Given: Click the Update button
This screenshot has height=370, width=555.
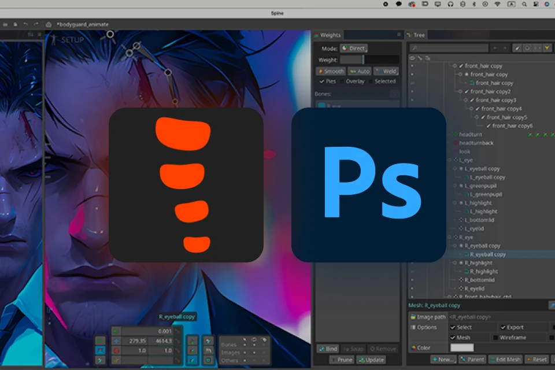Looking at the screenshot, I should click(x=371, y=360).
